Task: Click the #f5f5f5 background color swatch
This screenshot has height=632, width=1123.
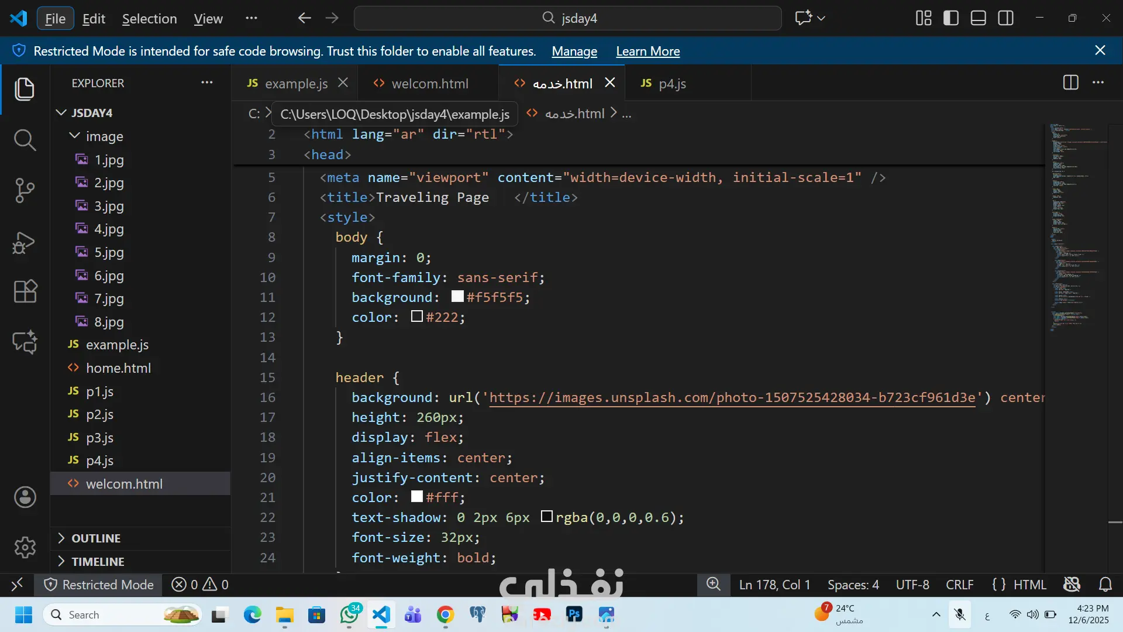Action: pyautogui.click(x=457, y=297)
